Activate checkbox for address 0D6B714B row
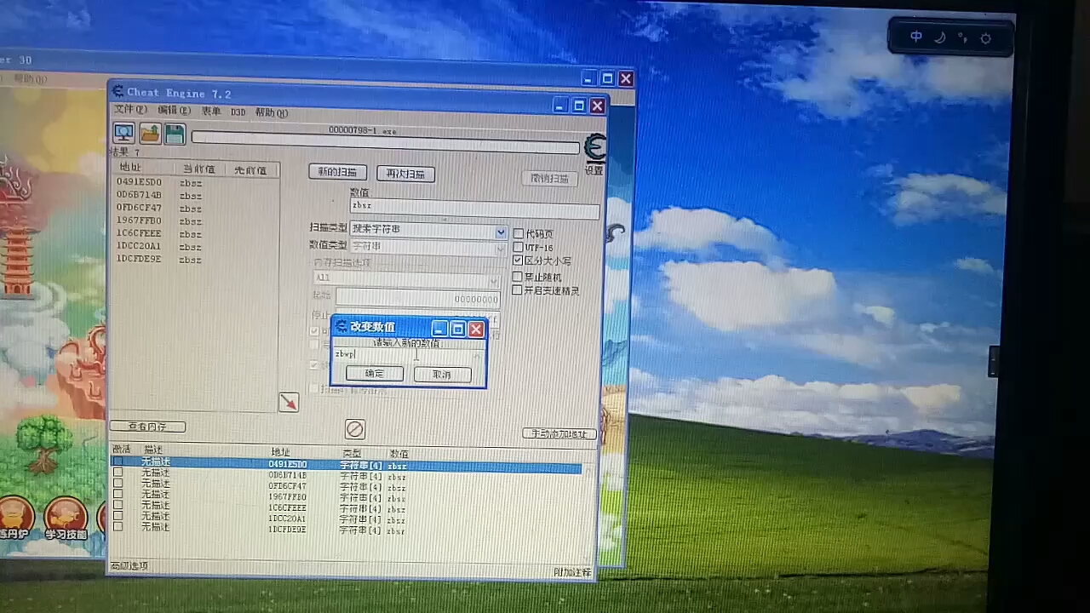The width and height of the screenshot is (1090, 613). pos(118,473)
